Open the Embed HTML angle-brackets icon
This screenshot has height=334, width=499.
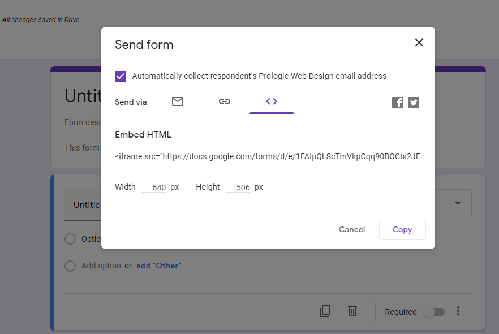click(272, 101)
